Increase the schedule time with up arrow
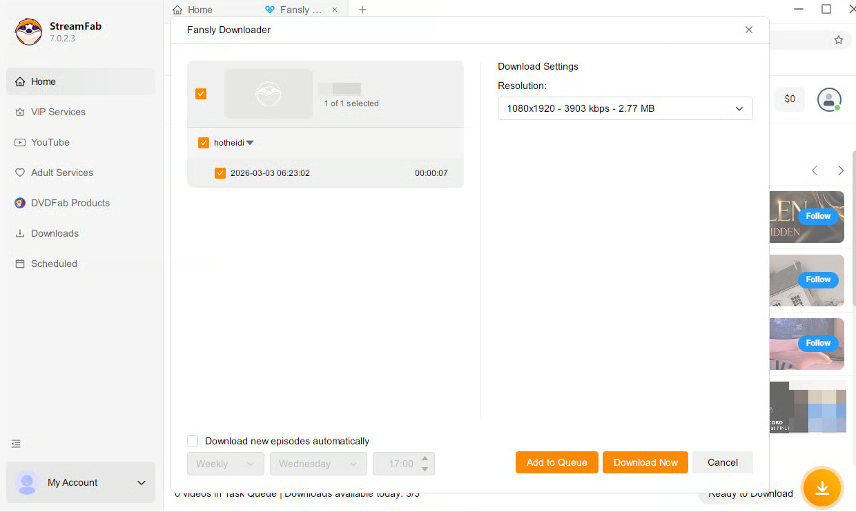The height and width of the screenshot is (512, 856). click(x=425, y=458)
